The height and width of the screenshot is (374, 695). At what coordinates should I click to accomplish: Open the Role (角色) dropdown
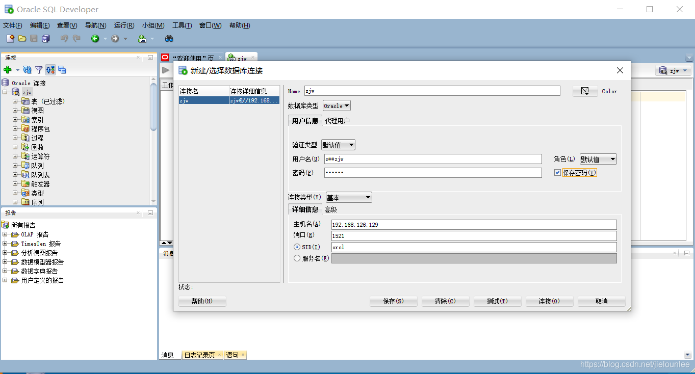(598, 159)
